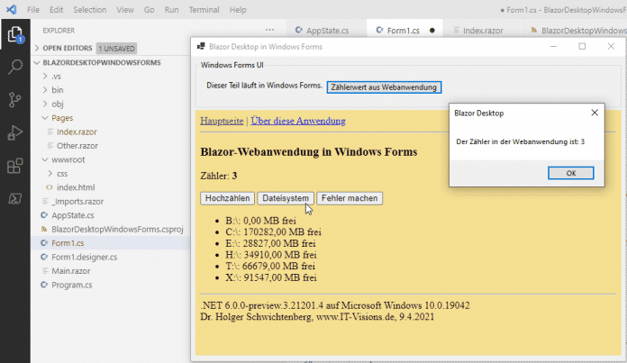Collapse the wwwroot folder

[45, 159]
